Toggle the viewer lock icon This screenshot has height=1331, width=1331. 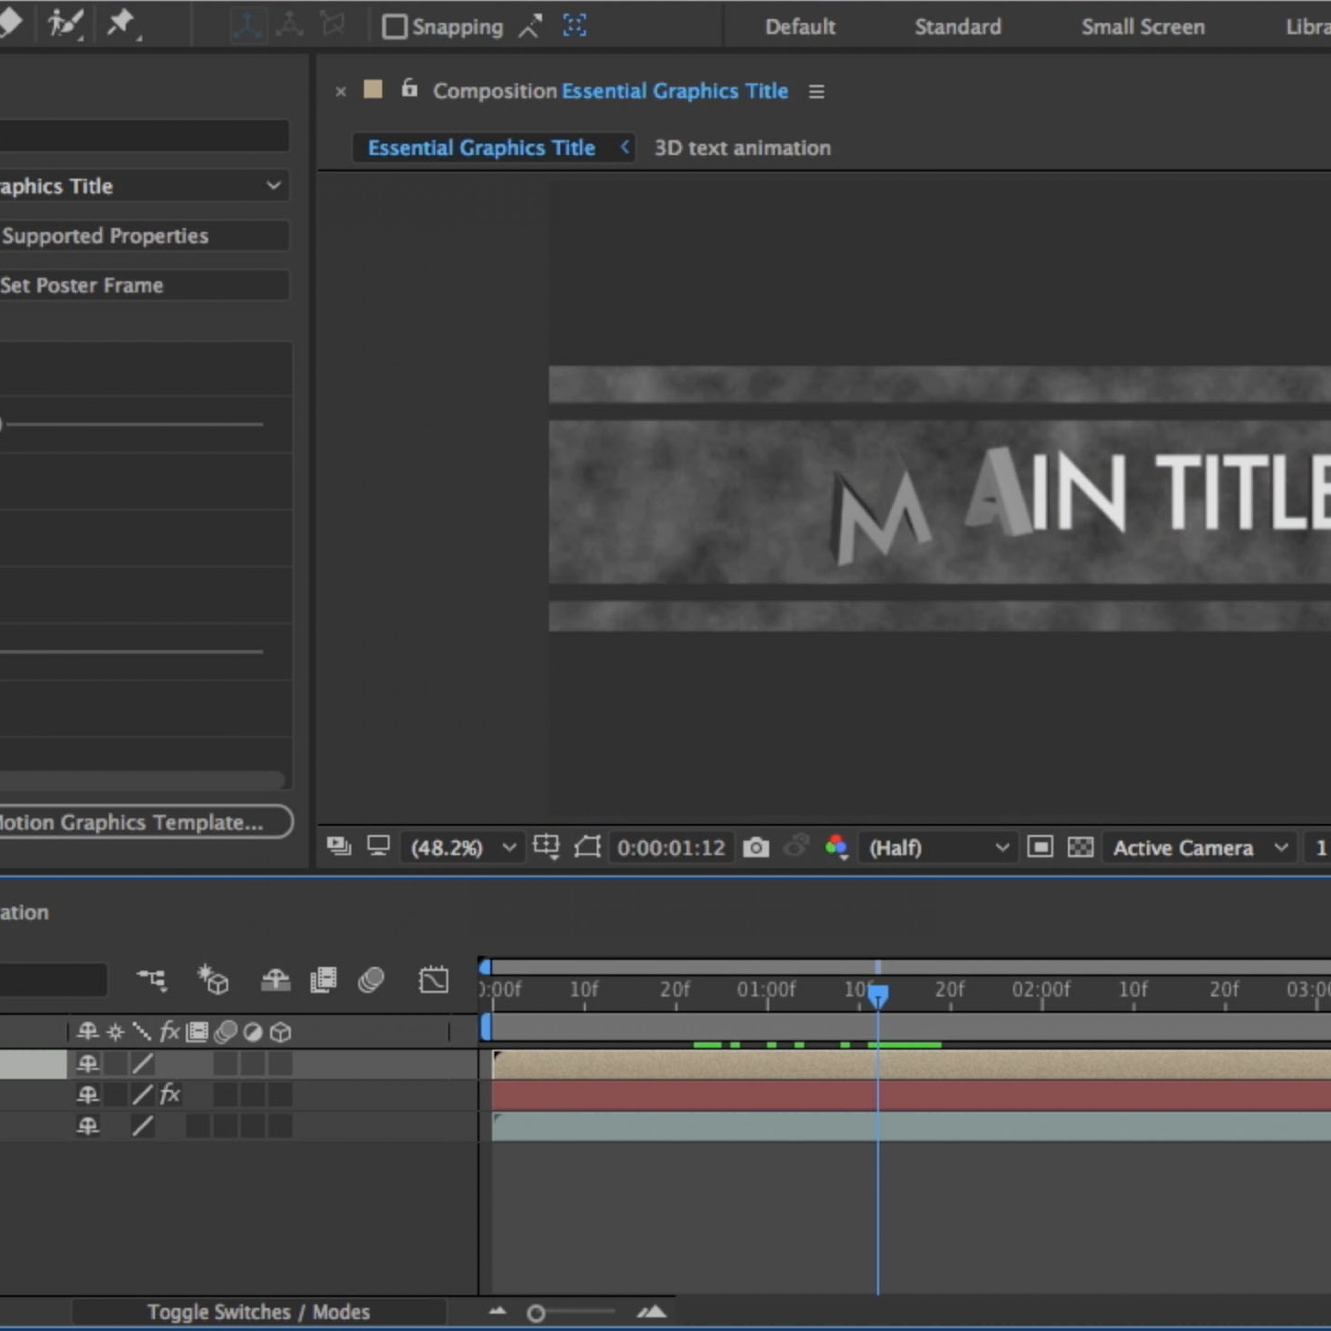[x=409, y=89]
